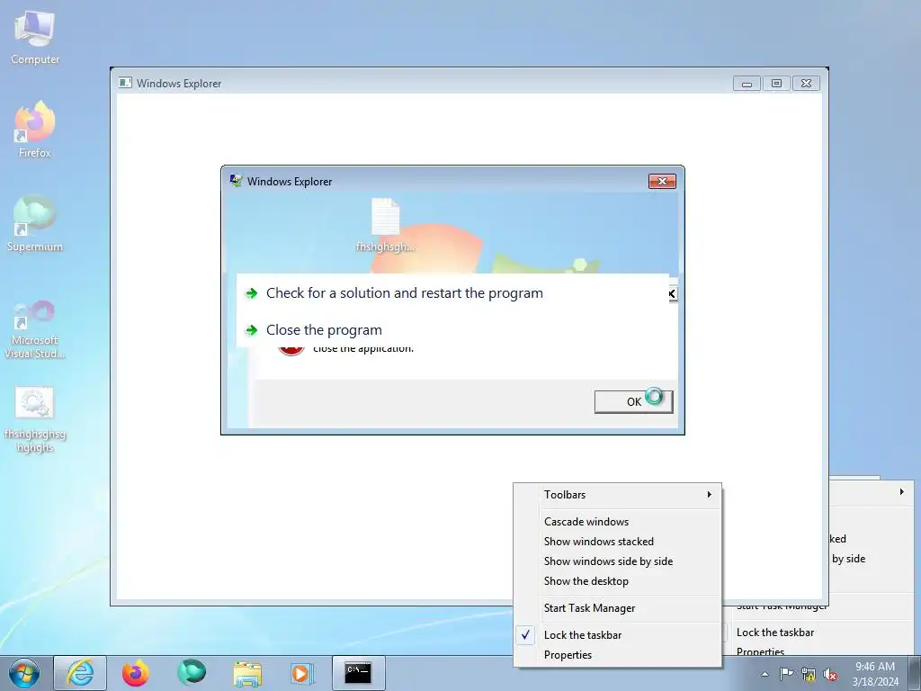Click the small X beside the solution option
This screenshot has height=691, width=921.
673,293
